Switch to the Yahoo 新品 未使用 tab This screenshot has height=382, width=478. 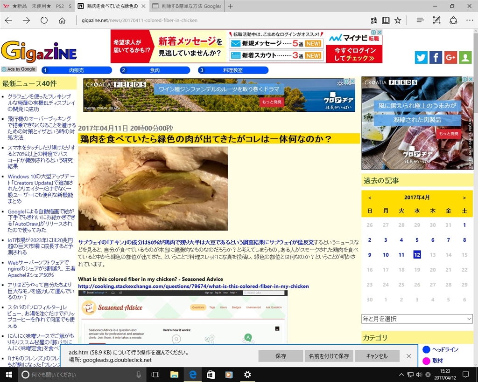[x=37, y=6]
